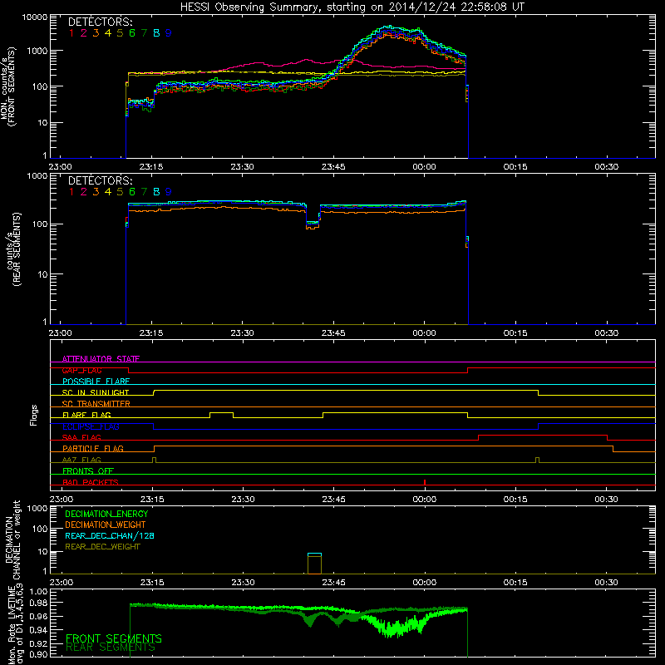Viewport: 665px width, 665px height.
Task: Click the HESSI Observing Summary title text
Action: 352,7
